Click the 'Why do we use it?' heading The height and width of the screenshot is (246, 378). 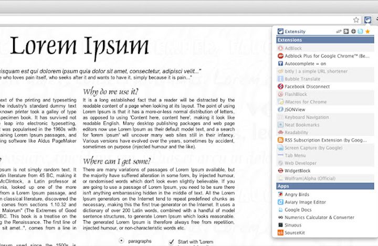111,92
